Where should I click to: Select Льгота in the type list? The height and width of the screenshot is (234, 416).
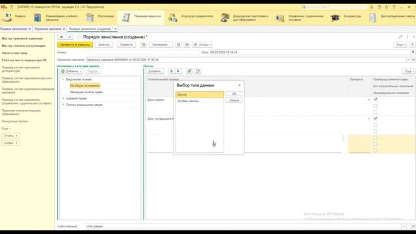click(200, 94)
